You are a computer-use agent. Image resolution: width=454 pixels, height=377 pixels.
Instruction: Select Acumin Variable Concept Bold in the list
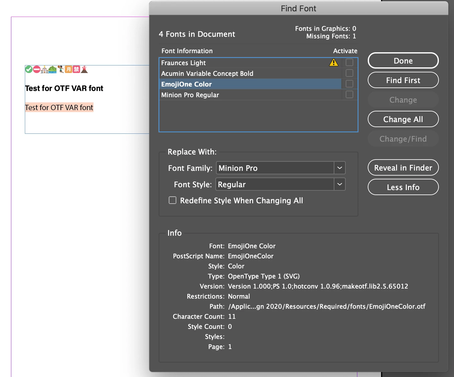tap(251, 73)
